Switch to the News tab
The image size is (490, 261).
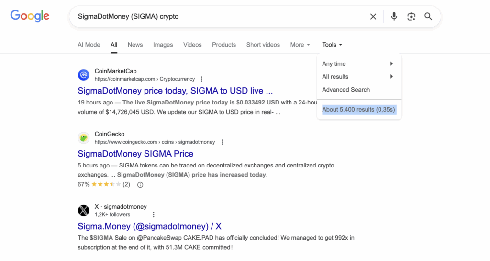pyautogui.click(x=135, y=45)
